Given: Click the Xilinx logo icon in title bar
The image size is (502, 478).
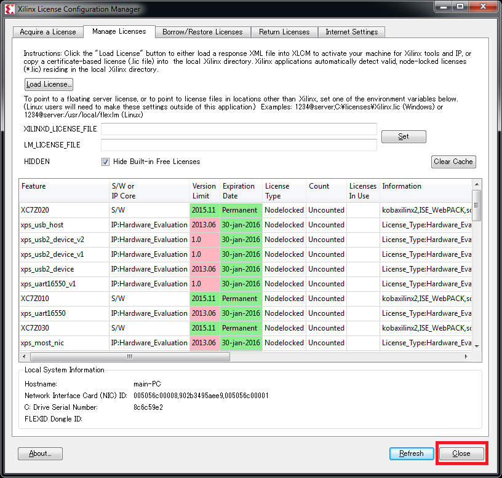Looking at the screenshot, I should point(10,9).
